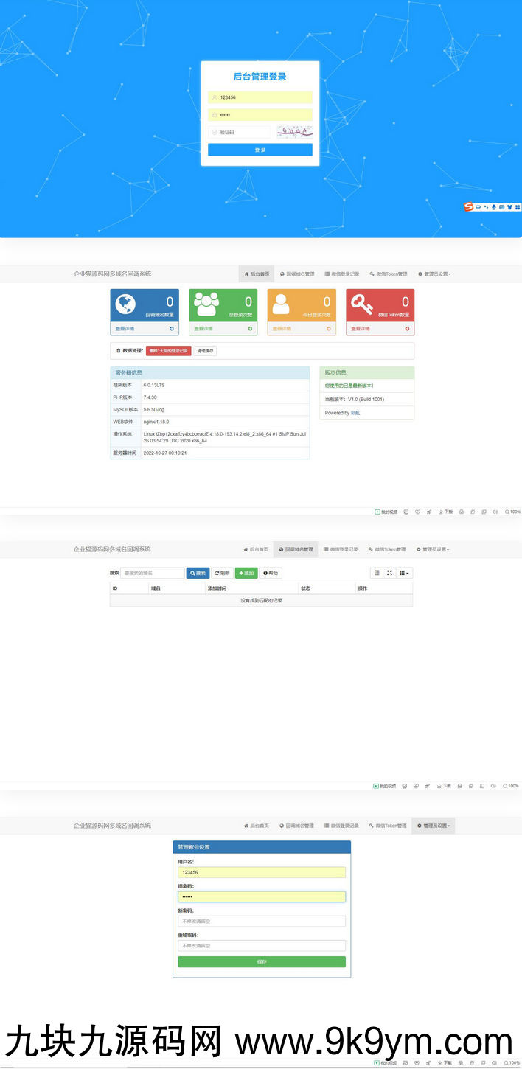Image resolution: width=522 pixels, height=1069 pixels.
Task: Click the 刷新 refresh button
Action: 222,573
